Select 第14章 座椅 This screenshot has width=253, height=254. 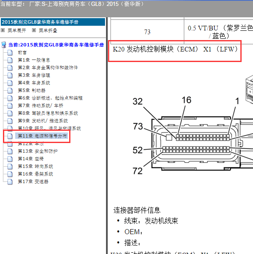click(x=31, y=159)
